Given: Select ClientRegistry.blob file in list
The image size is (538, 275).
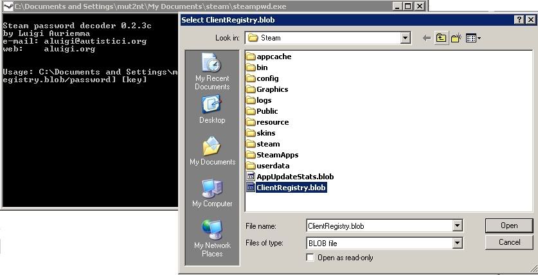Looking at the screenshot, I should coord(286,188).
